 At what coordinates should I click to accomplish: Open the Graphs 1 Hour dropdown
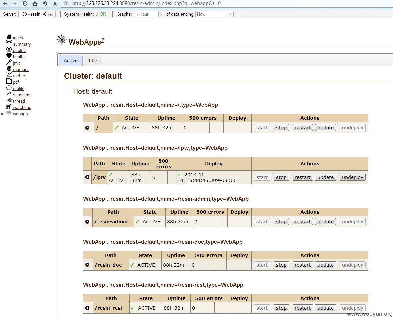[x=149, y=14]
